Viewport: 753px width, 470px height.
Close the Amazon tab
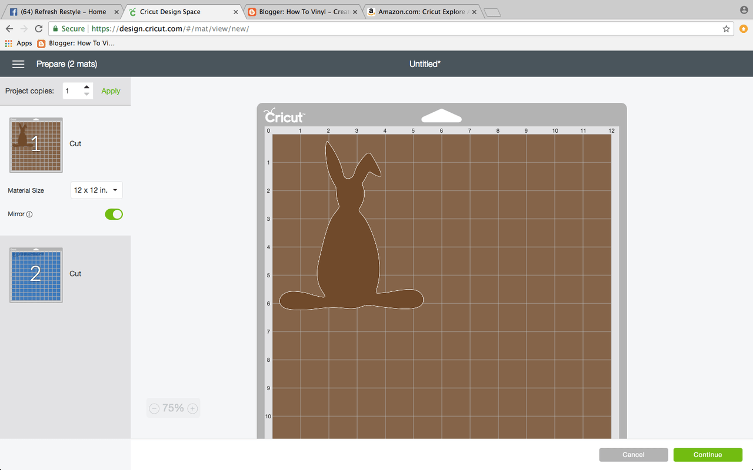[x=474, y=12]
